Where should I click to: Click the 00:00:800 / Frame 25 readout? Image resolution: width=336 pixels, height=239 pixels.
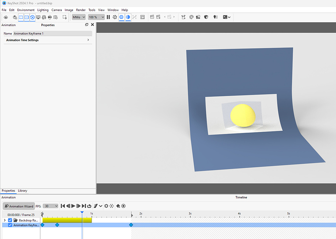click(x=21, y=215)
